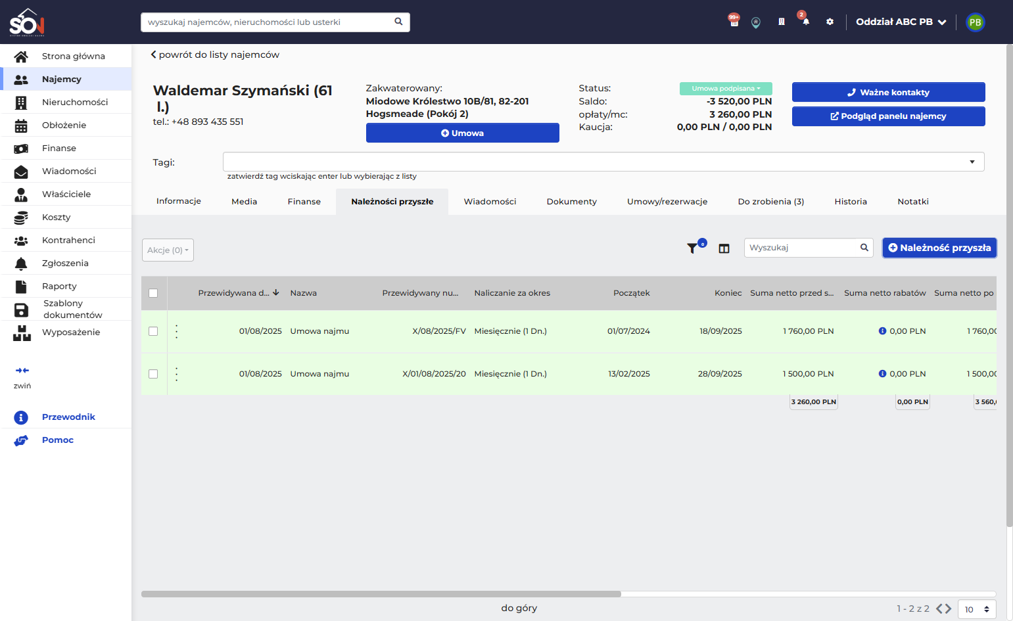The height and width of the screenshot is (621, 1013).
Task: Check the first row's checkbox
Action: click(153, 331)
